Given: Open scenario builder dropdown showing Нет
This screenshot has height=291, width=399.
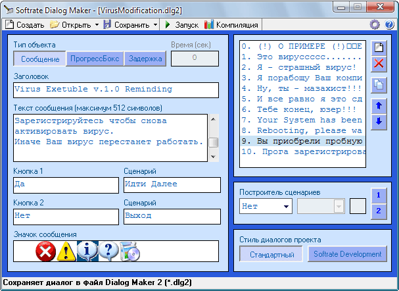Looking at the screenshot, I should tap(266, 207).
